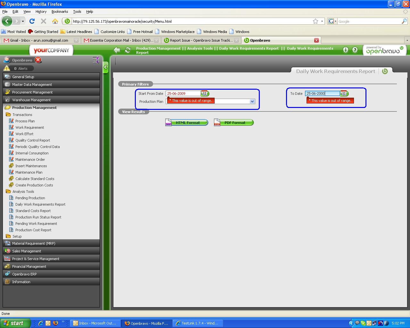Switch to Essentia Corporation Mail tab
Screen dimensions: 410x328
point(121,40)
